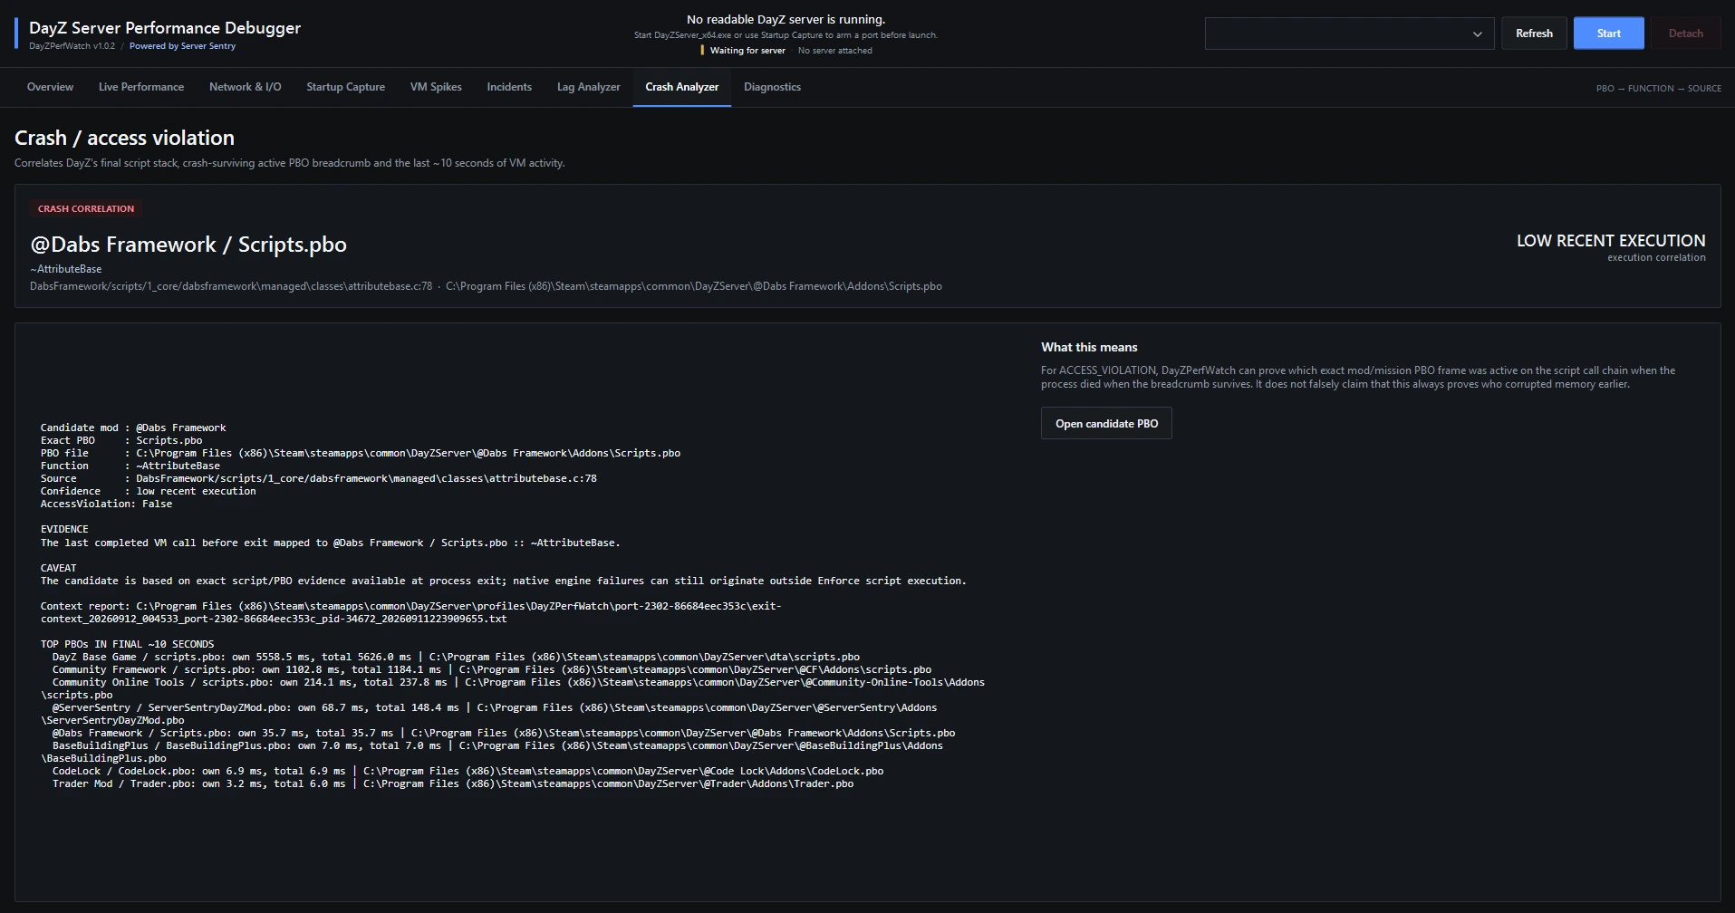The height and width of the screenshot is (913, 1735).
Task: Click the 'Community Online Tools / scripts.pbo' row
Action: (513, 689)
